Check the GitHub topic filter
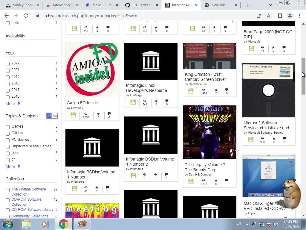The width and height of the screenshot is (306, 230). [7, 134]
